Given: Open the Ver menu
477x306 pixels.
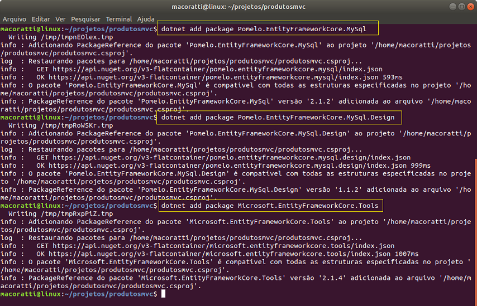Looking at the screenshot, I should (x=60, y=19).
